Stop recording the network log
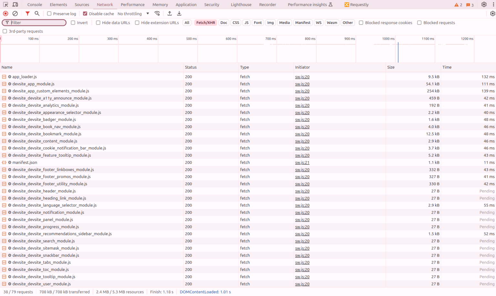The height and width of the screenshot is (296, 496). tap(5, 13)
